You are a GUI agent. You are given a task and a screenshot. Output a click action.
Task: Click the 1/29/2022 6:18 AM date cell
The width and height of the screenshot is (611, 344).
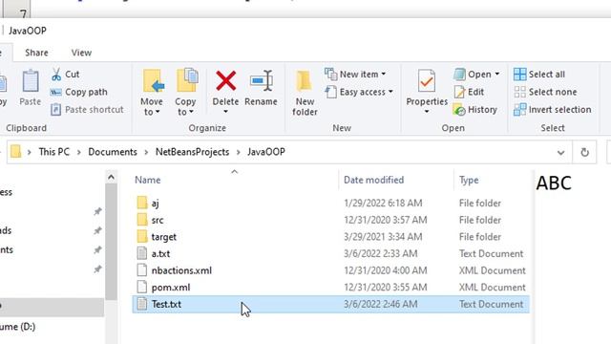point(383,203)
